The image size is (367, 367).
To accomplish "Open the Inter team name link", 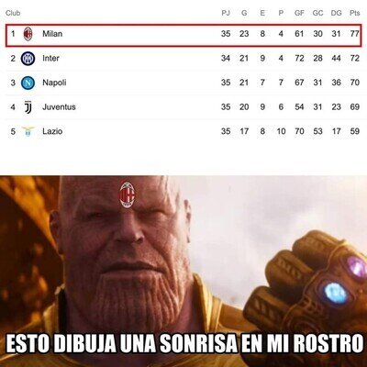I will (x=50, y=58).
